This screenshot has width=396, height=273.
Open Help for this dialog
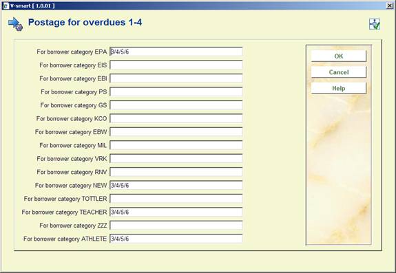point(338,88)
